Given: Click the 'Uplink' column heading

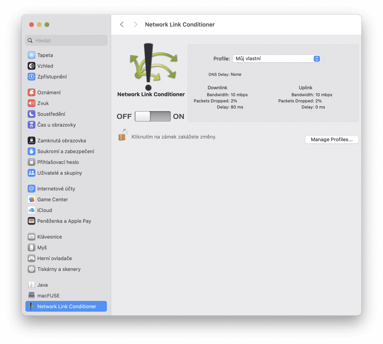Looking at the screenshot, I should (x=306, y=88).
